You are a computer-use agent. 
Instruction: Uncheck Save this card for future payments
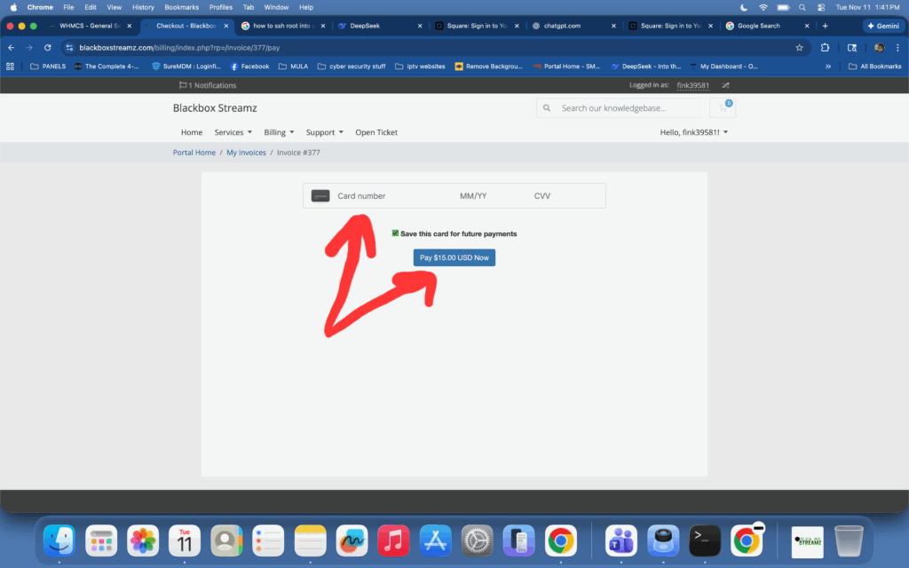396,233
